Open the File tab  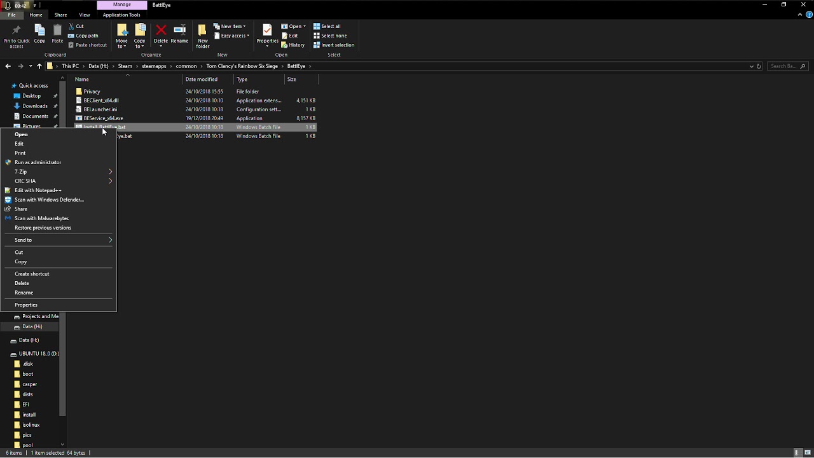click(x=12, y=15)
